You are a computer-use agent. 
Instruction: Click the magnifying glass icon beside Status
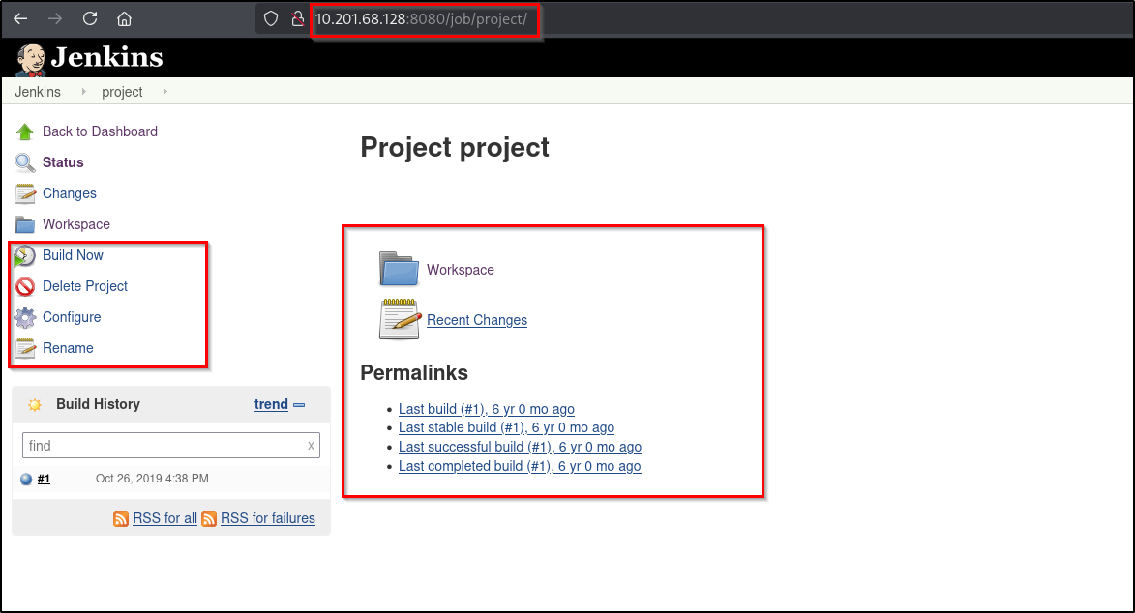25,162
